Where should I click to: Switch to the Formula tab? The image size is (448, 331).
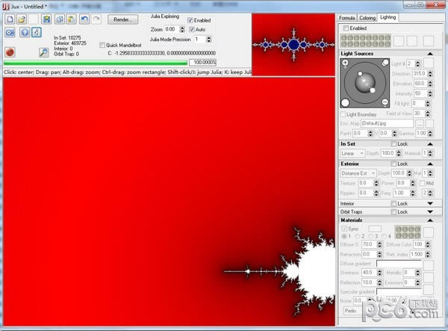coord(346,16)
